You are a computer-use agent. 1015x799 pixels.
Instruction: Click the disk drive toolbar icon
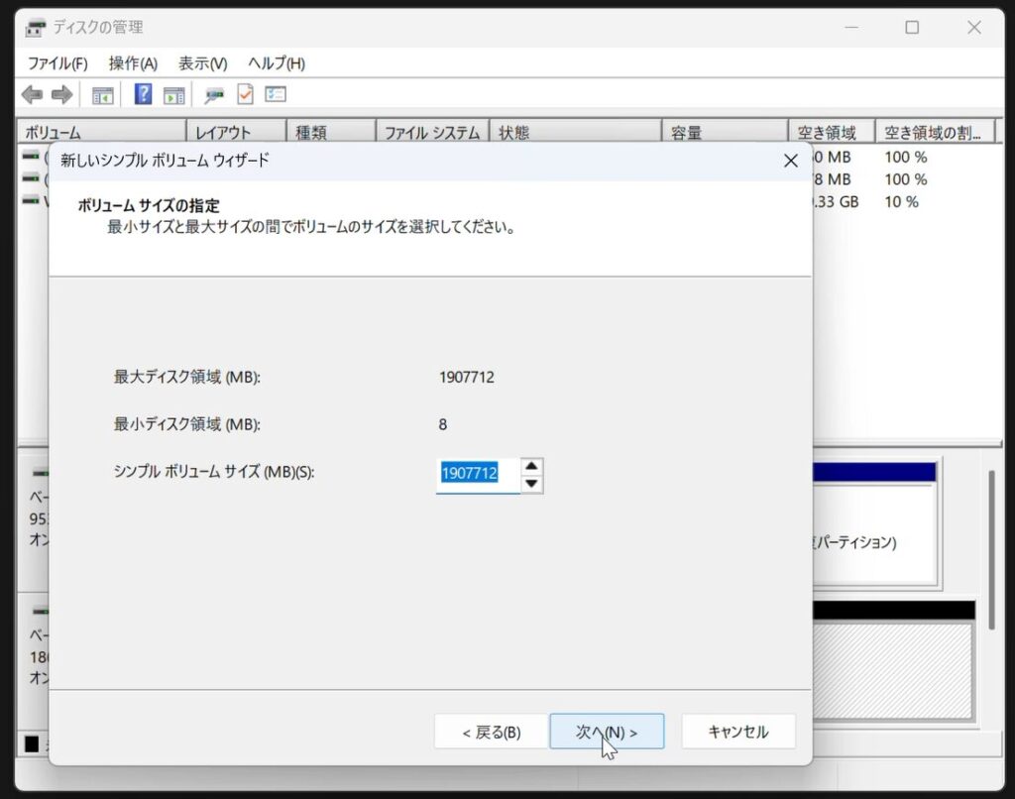(213, 95)
